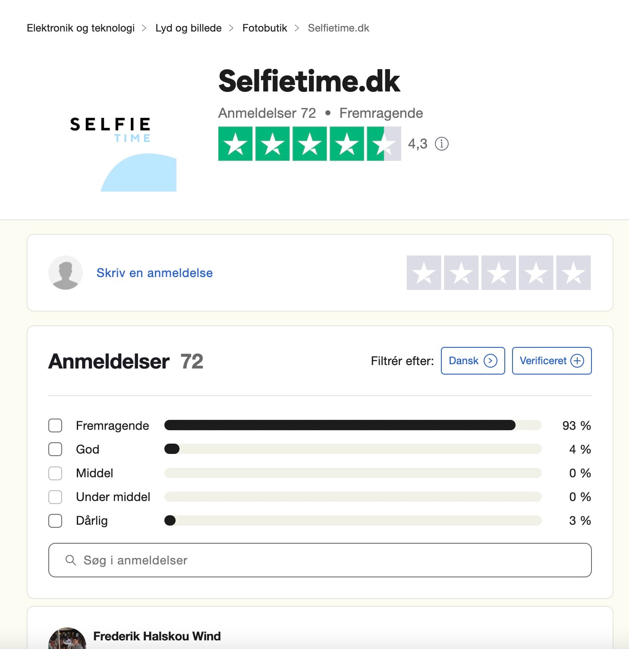
Task: Select the third grey rating star
Action: click(499, 273)
